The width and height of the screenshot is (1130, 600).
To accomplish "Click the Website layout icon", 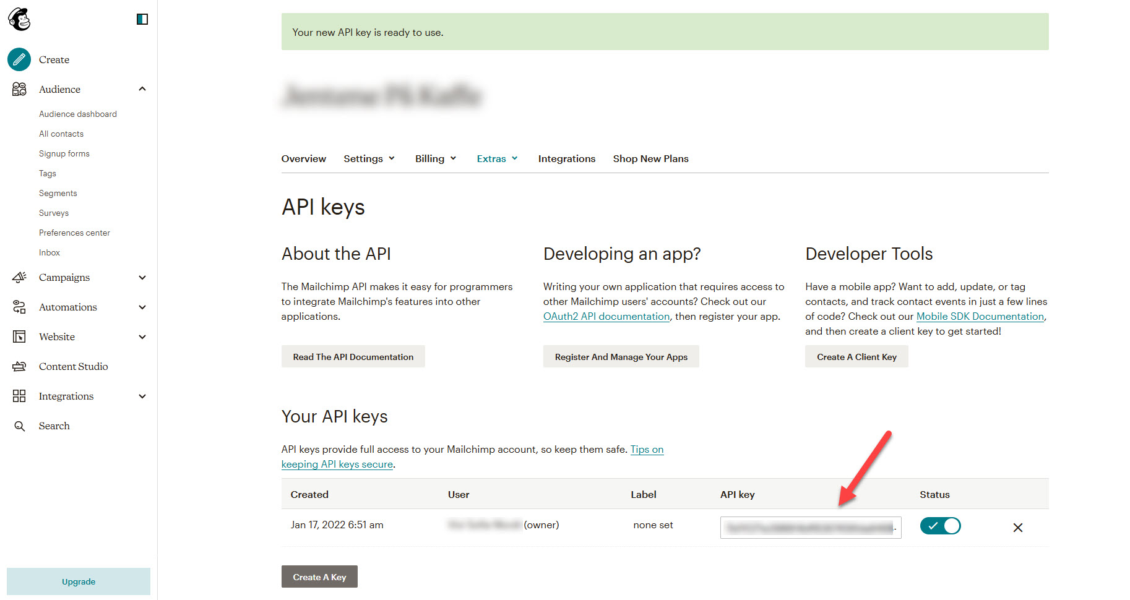I will 19,336.
